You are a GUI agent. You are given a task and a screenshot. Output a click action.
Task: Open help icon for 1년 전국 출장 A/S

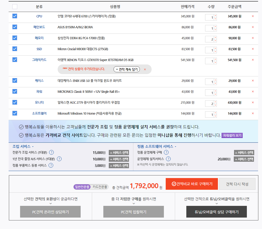pyautogui.click(x=59, y=159)
